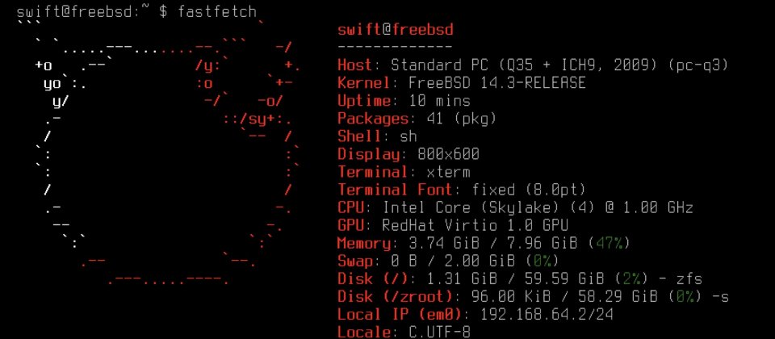Screen dimensions: 775x339
Task: Click the Swap 0 B usage line
Action: point(448,261)
